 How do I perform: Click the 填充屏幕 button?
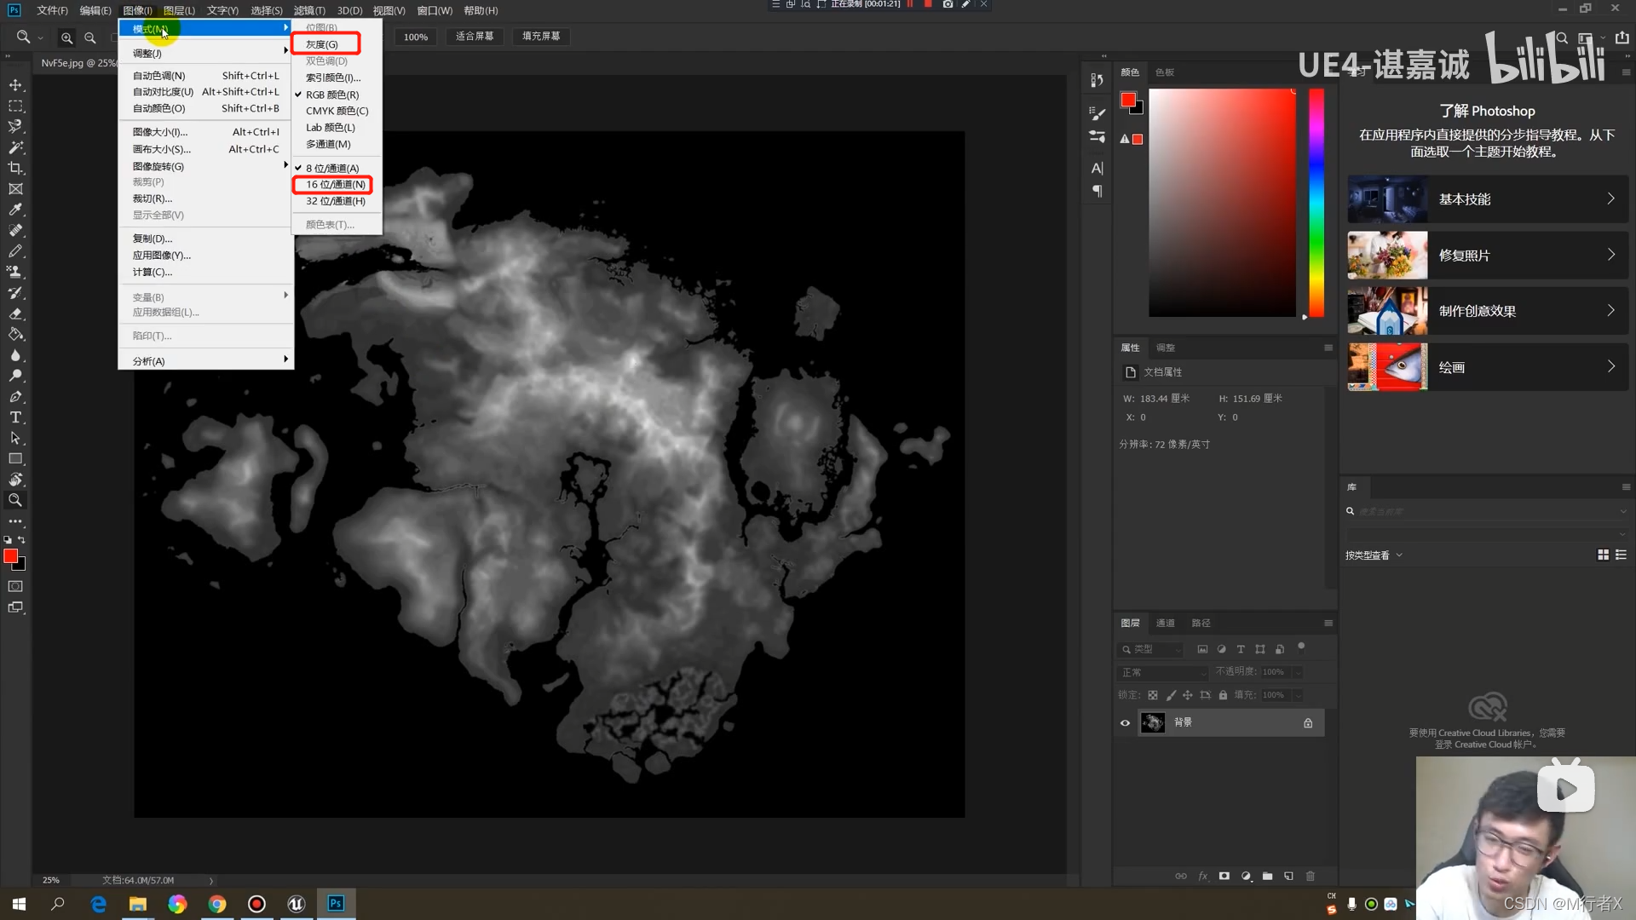[541, 37]
